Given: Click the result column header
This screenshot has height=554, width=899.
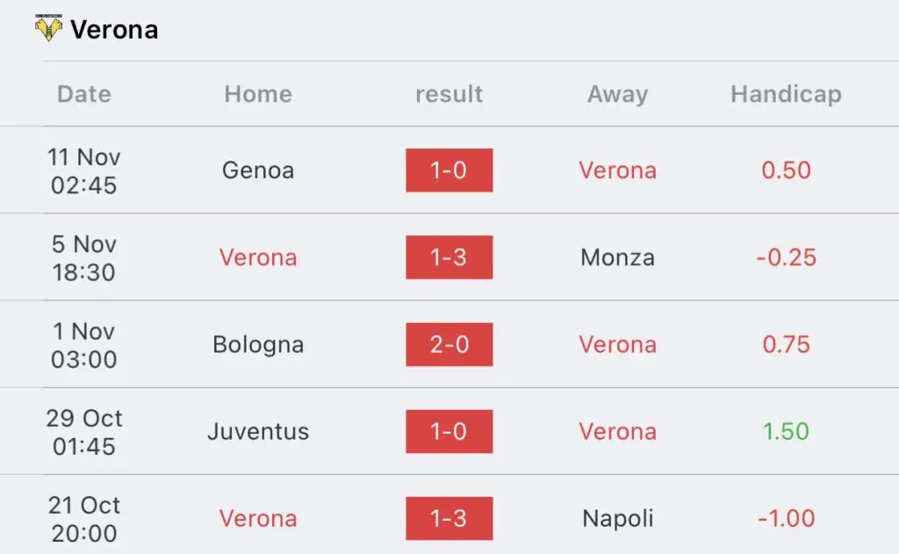Looking at the screenshot, I should tap(449, 94).
